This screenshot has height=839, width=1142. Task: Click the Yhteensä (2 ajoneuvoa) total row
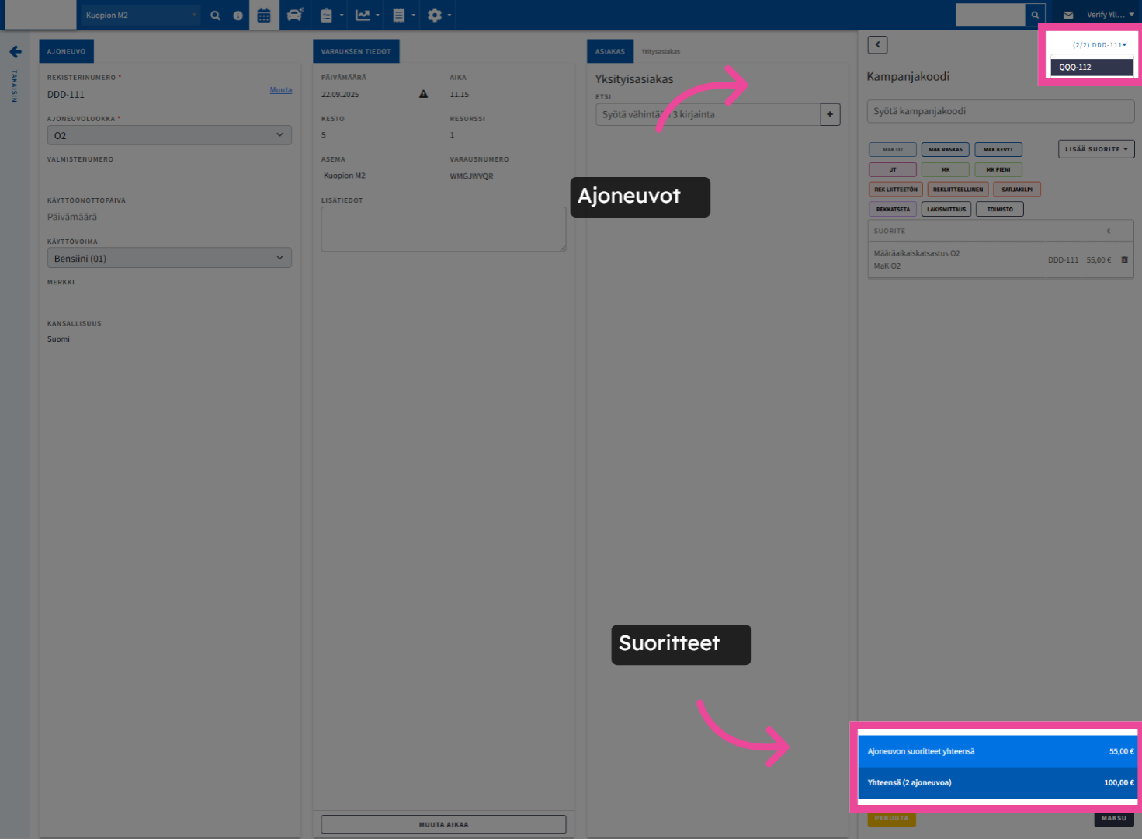click(998, 783)
